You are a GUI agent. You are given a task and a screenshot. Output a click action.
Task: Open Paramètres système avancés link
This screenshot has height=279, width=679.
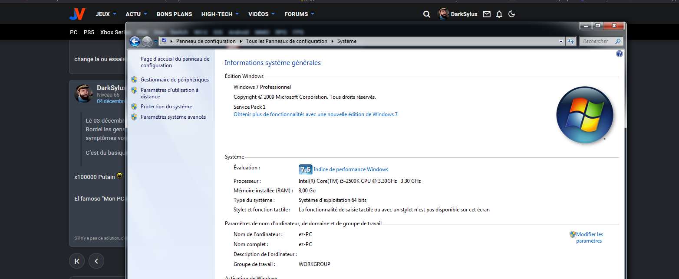(x=173, y=117)
